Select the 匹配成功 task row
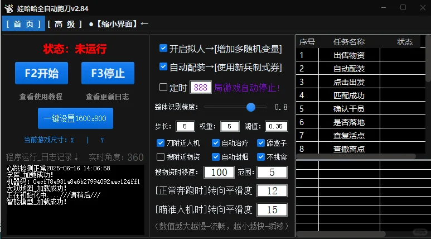This screenshot has width=431, height=239. coord(361,95)
